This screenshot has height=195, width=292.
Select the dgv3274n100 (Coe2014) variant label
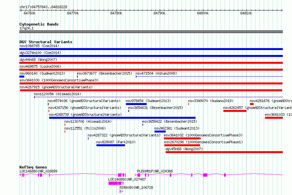(40, 53)
